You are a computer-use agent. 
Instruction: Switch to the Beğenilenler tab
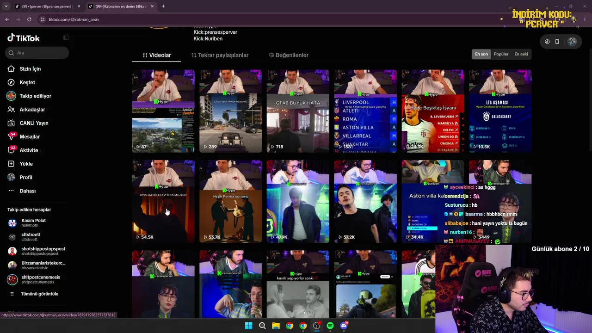click(x=289, y=55)
